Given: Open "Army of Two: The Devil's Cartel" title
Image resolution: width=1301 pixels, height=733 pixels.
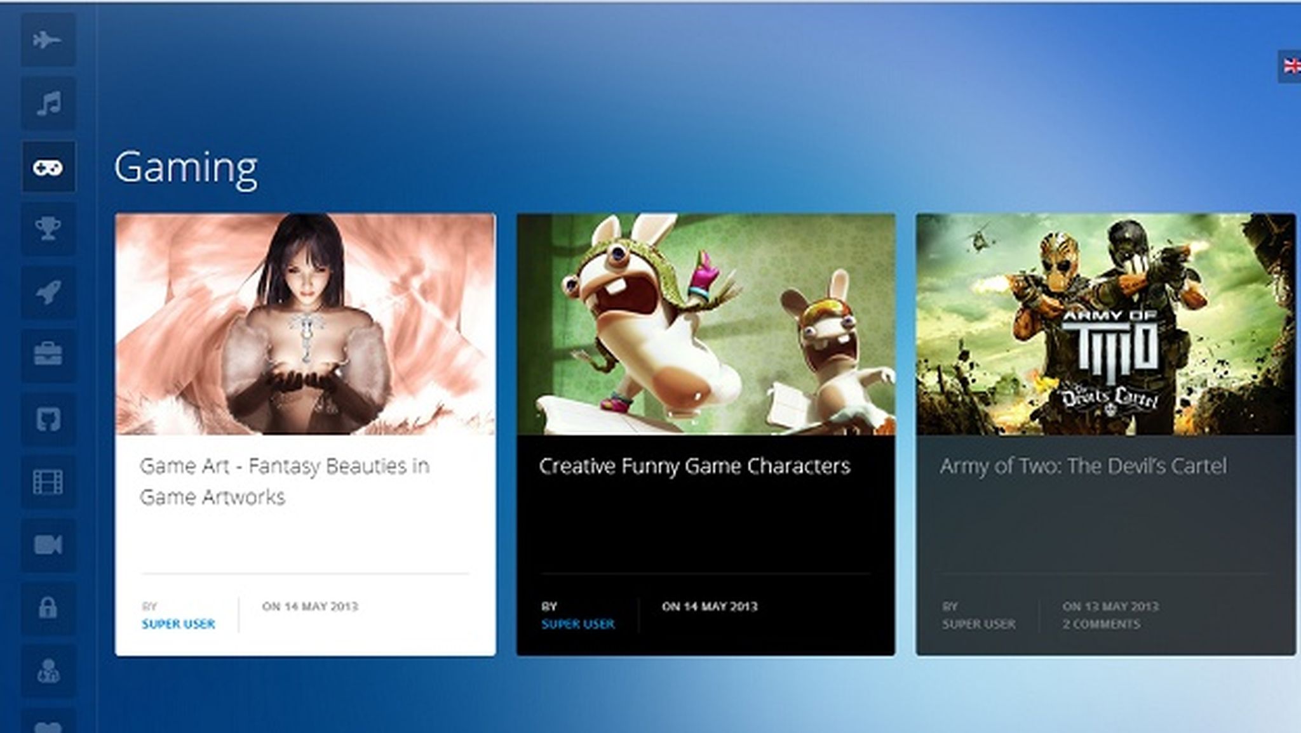Looking at the screenshot, I should click(1082, 466).
